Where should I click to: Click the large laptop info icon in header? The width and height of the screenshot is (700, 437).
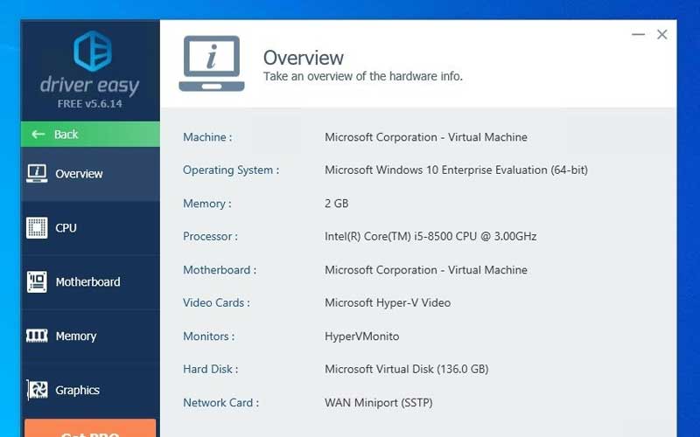point(212,63)
